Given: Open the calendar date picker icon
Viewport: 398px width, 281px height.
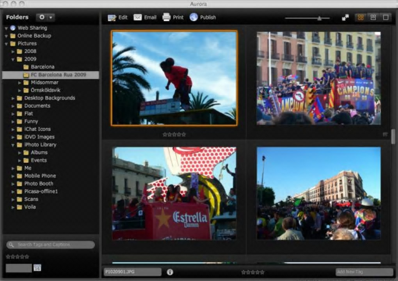Looking at the screenshot, I should pyautogui.click(x=37, y=268).
